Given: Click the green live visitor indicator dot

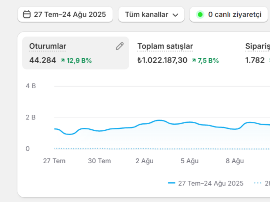Looking at the screenshot, I should click(200, 15).
